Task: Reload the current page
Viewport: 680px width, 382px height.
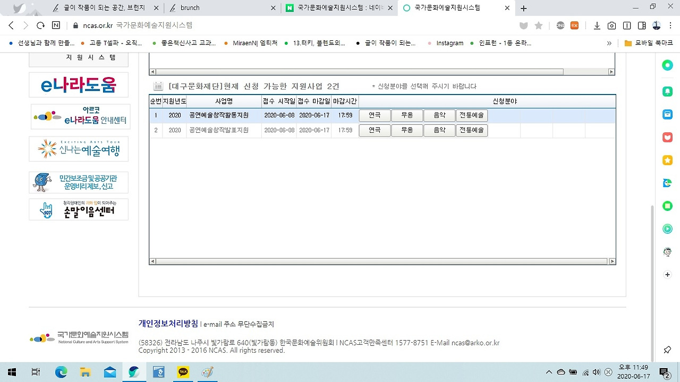Action: pos(40,26)
